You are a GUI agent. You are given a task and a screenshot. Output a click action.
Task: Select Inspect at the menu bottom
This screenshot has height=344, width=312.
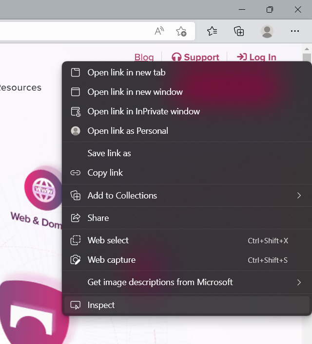pos(187,305)
